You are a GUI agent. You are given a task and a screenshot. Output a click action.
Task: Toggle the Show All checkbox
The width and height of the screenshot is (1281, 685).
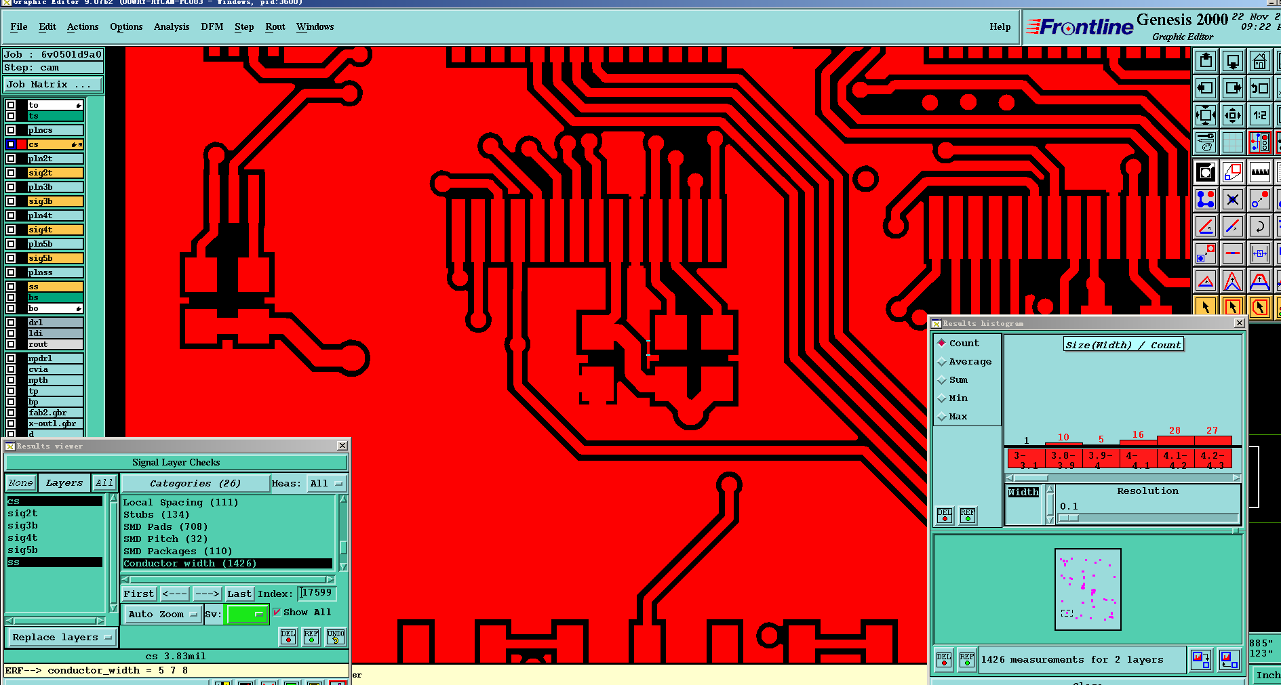pyautogui.click(x=277, y=613)
